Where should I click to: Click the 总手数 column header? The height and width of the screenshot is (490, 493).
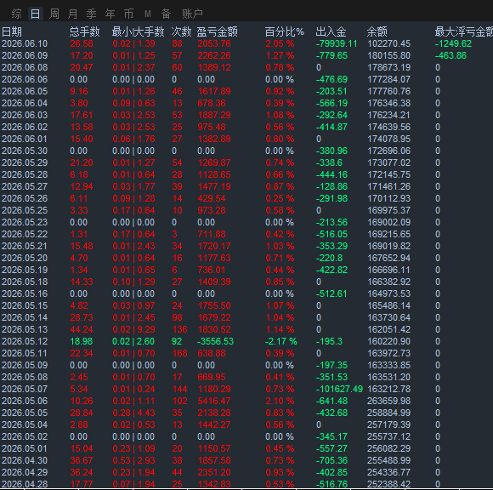coord(85,31)
